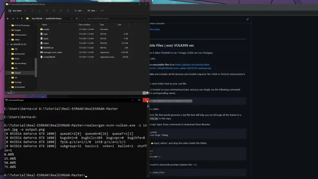Click the Search RealESRGAN-Master field
This screenshot has height=179, width=318.
point(114,18)
